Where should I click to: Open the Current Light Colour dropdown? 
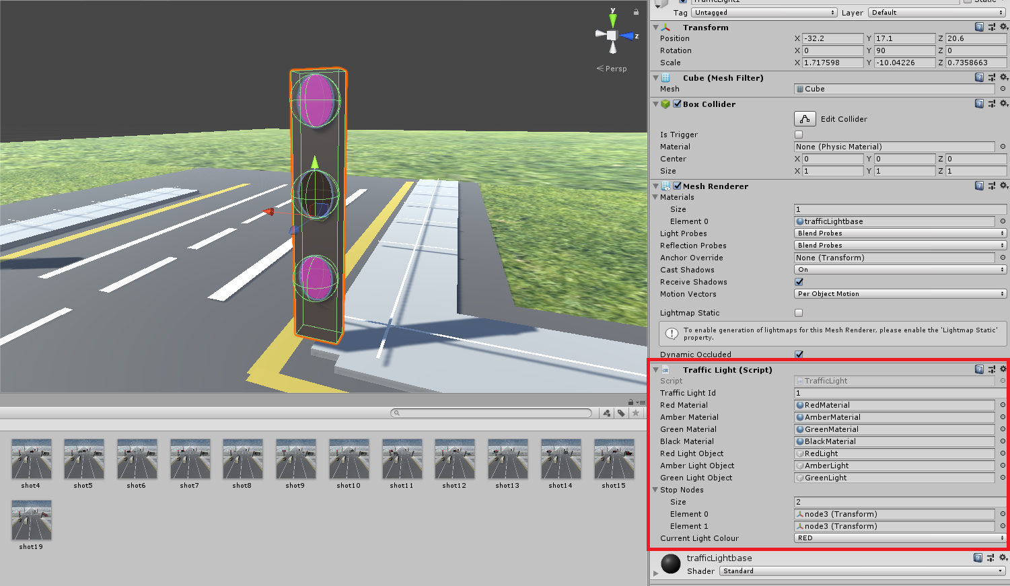tap(900, 538)
